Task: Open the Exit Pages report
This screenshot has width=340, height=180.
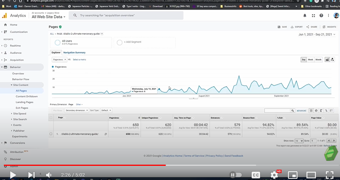Action: (22, 108)
